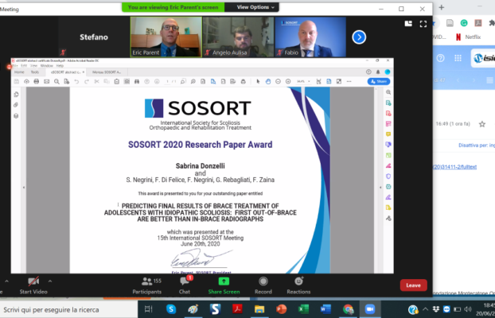
Task: Click the blue Share button in Acrobat
Action: click(x=379, y=81)
